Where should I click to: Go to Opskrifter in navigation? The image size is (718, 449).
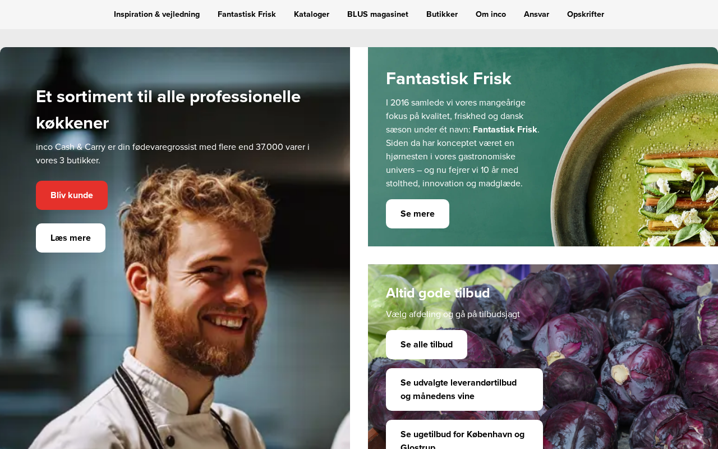[586, 15]
